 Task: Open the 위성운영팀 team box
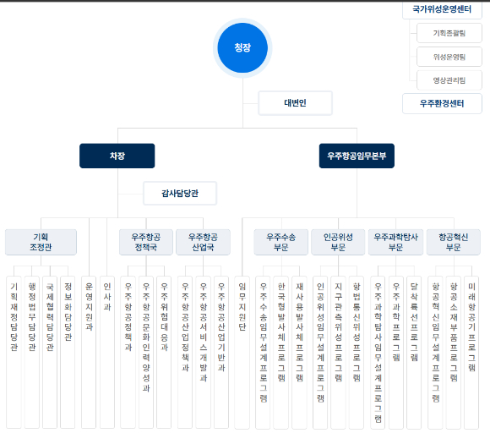449,57
